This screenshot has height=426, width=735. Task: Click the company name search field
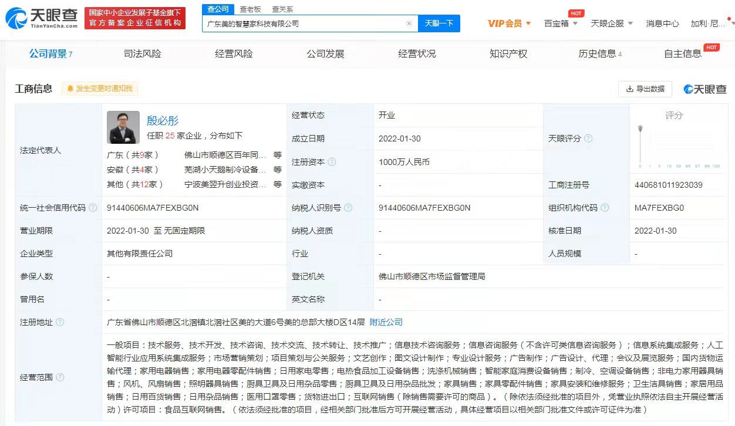[302, 23]
